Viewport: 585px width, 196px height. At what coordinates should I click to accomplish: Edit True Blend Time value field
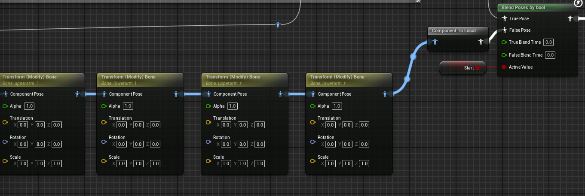click(548, 42)
